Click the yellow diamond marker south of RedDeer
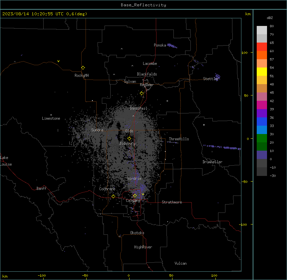The image size is (287, 280). click(x=142, y=93)
